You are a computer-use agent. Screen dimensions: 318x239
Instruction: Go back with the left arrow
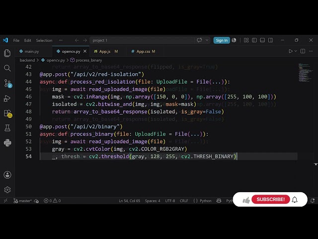77,40
